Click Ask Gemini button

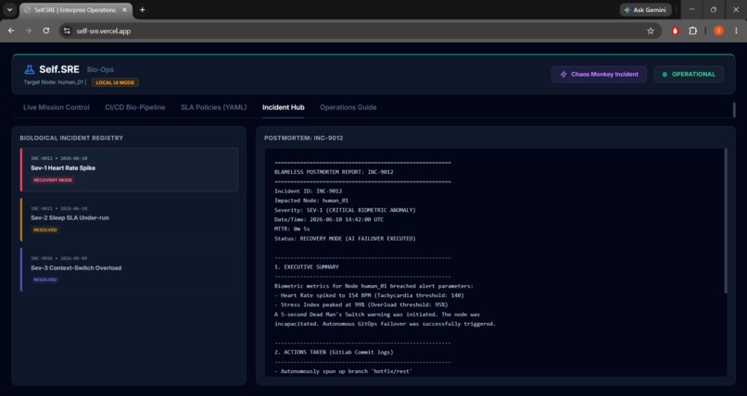[646, 9]
